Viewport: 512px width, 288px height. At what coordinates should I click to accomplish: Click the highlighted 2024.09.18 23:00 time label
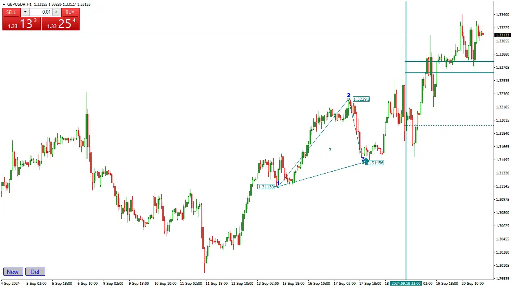point(406,284)
